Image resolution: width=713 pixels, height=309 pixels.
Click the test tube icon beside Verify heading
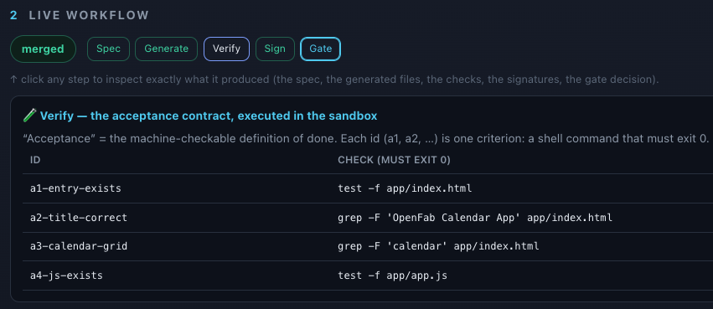29,116
